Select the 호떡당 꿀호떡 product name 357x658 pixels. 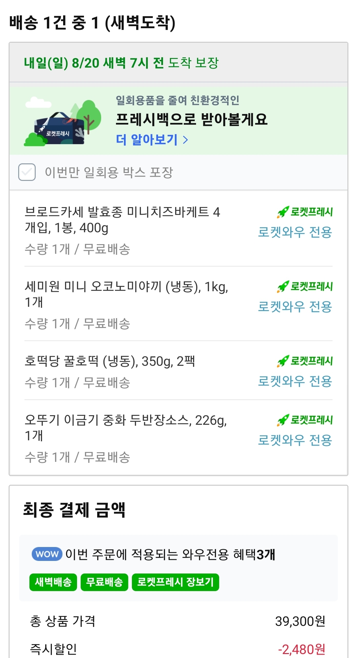click(110, 361)
